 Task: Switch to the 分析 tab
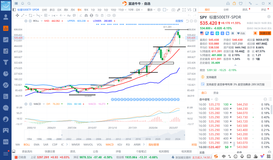[x=226, y=10]
